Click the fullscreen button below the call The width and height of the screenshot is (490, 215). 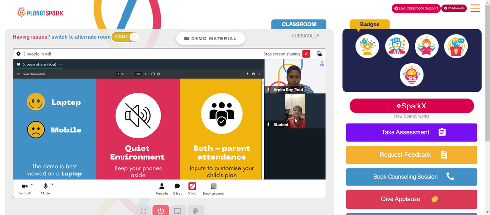coord(143,211)
